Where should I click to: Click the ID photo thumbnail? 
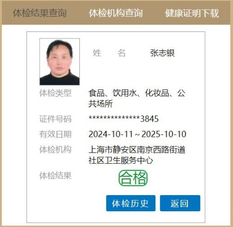[60, 61]
